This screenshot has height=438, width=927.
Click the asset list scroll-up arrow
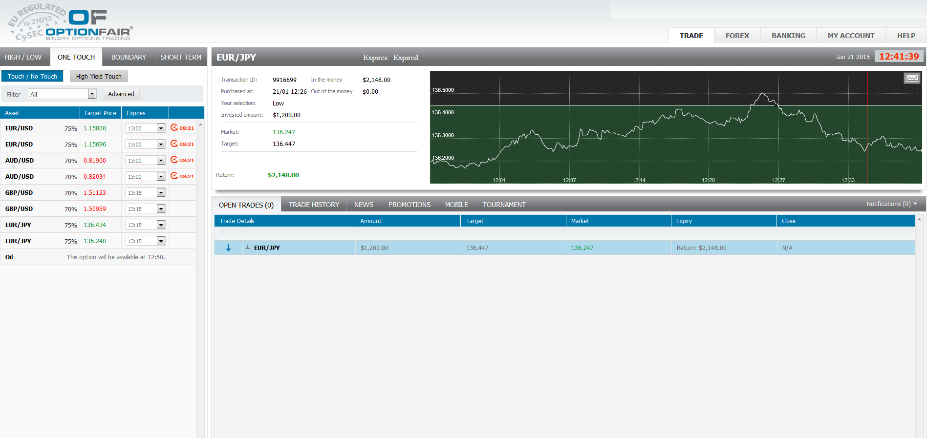tap(200, 125)
